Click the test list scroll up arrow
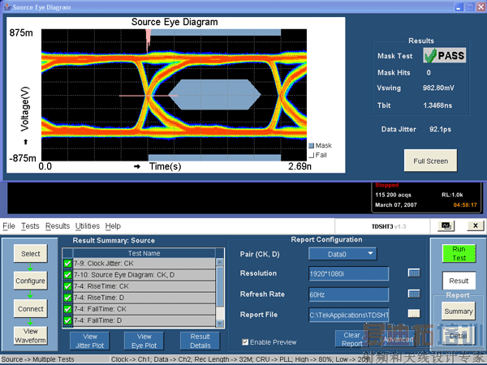487x365 pixels. (x=218, y=263)
